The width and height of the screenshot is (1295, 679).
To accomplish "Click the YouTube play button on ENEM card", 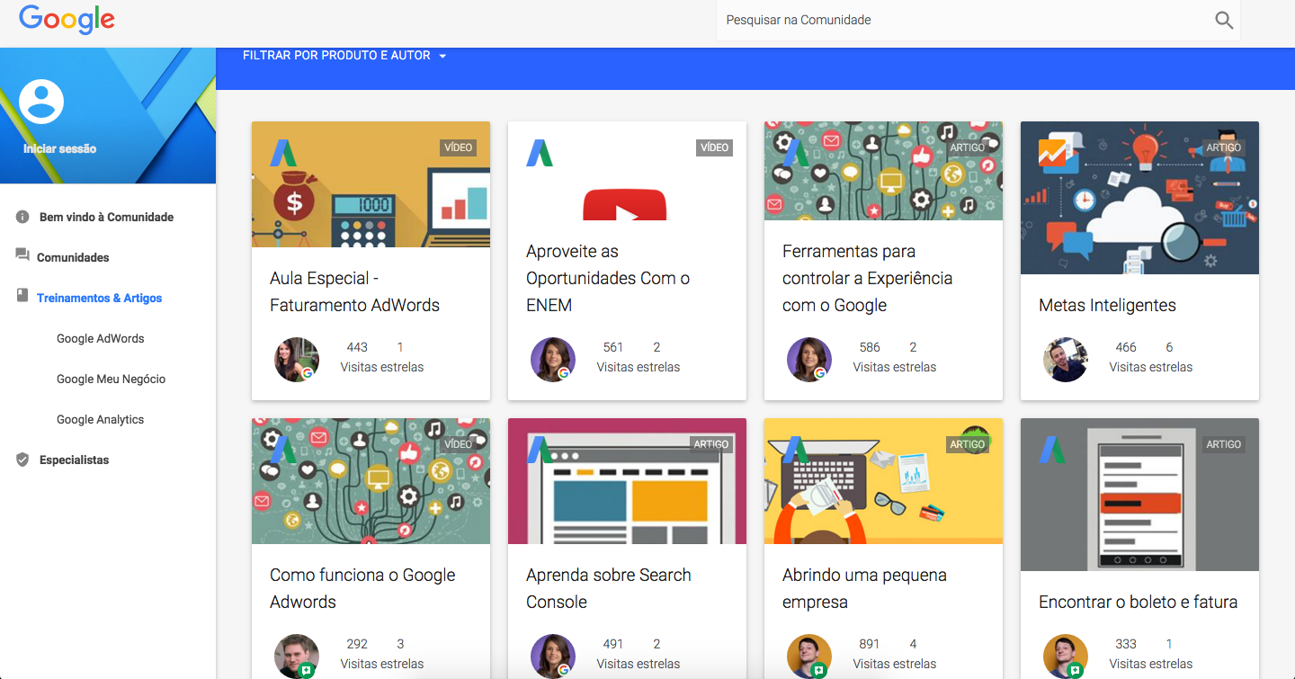I will tap(625, 205).
